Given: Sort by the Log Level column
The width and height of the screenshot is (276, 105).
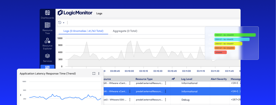Looking at the screenshot, I should (187, 79).
